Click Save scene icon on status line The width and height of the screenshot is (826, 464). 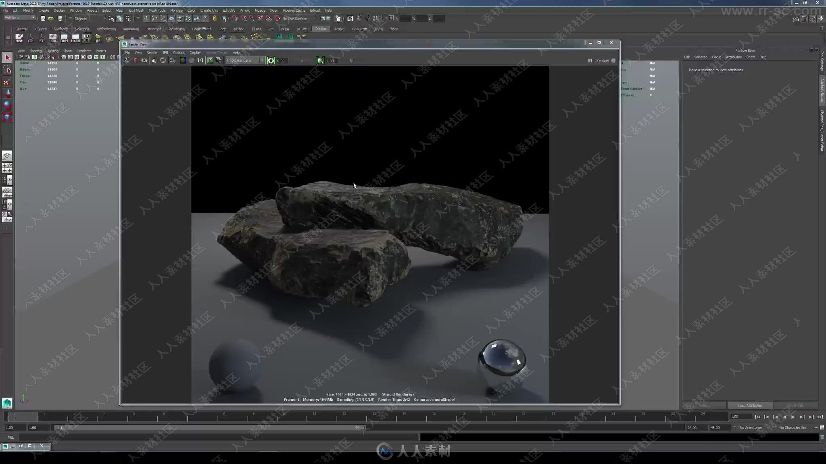tap(60, 19)
